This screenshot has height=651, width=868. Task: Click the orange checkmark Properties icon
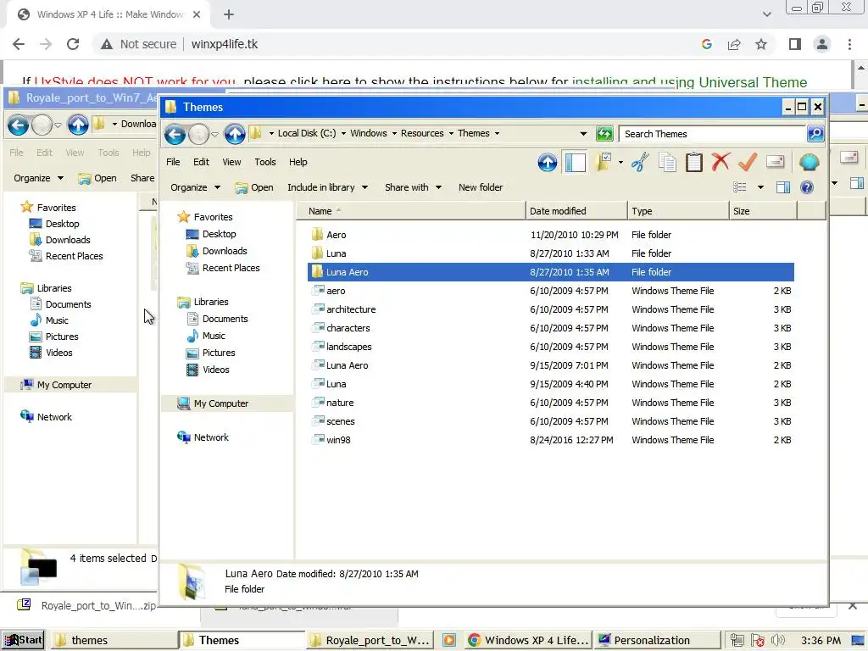[748, 162]
